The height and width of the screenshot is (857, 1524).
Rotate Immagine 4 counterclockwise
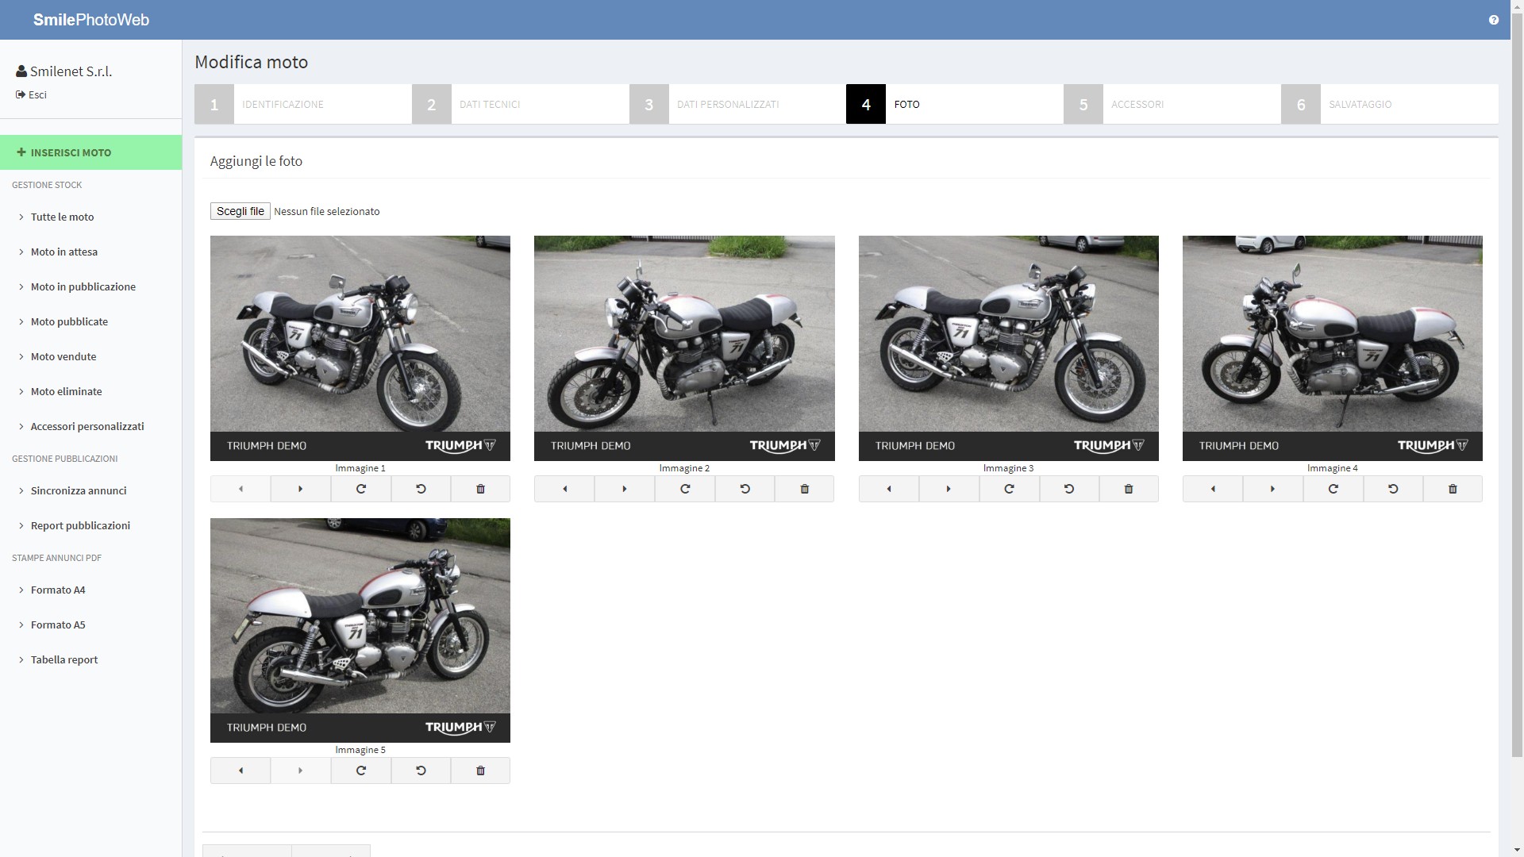(x=1392, y=489)
